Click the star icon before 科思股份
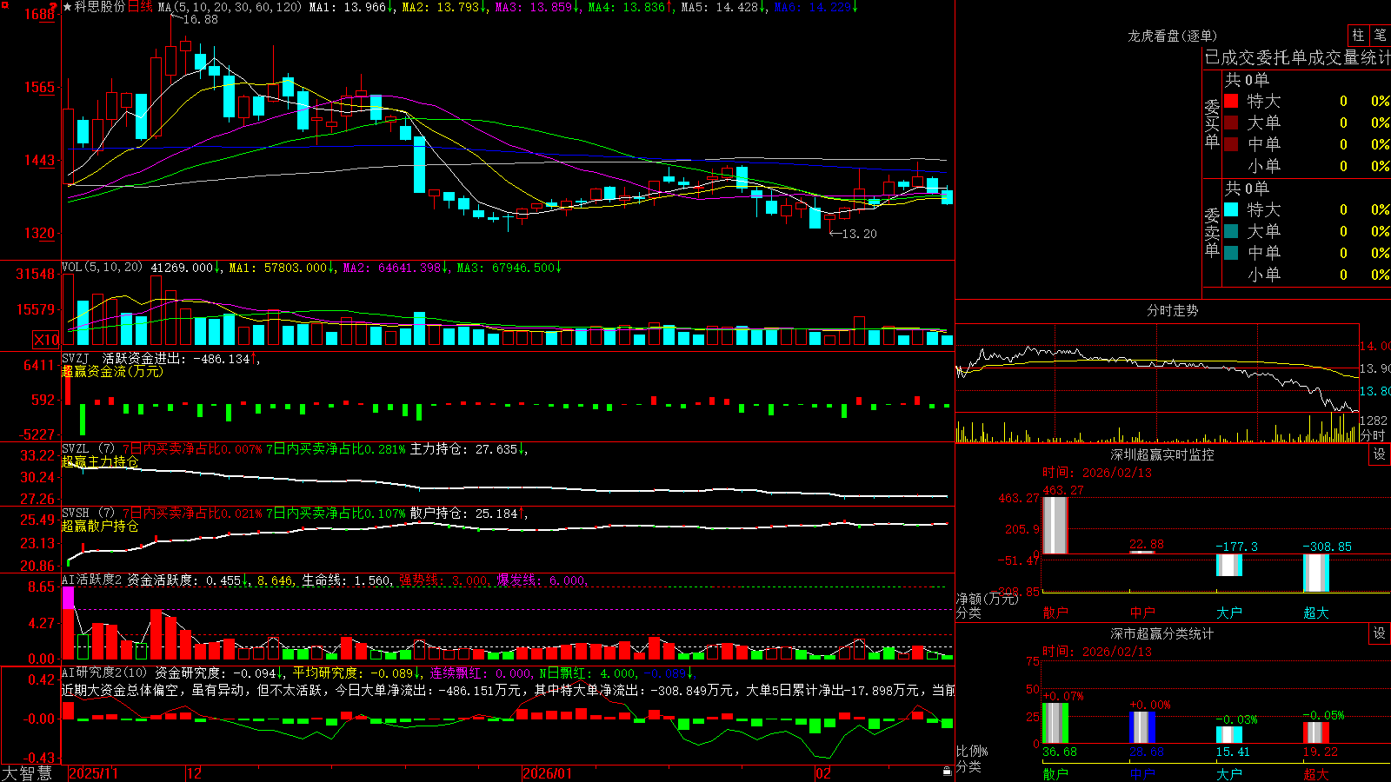Screen dimensions: 1391x782 pos(68,7)
